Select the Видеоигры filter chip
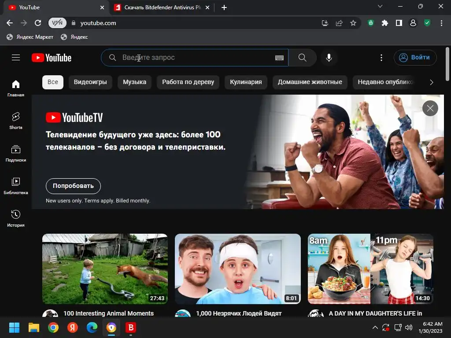 point(90,82)
